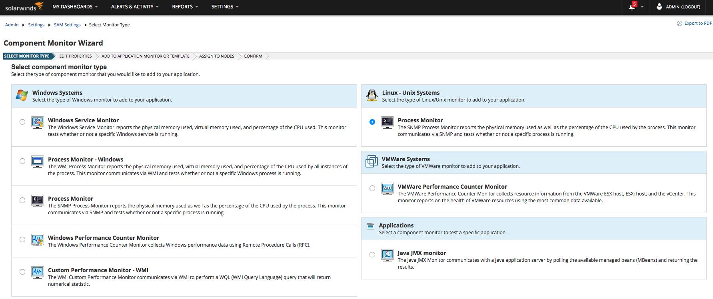The width and height of the screenshot is (713, 299).
Task: Select the Java JMX monitor radio button
Action: tap(372, 255)
